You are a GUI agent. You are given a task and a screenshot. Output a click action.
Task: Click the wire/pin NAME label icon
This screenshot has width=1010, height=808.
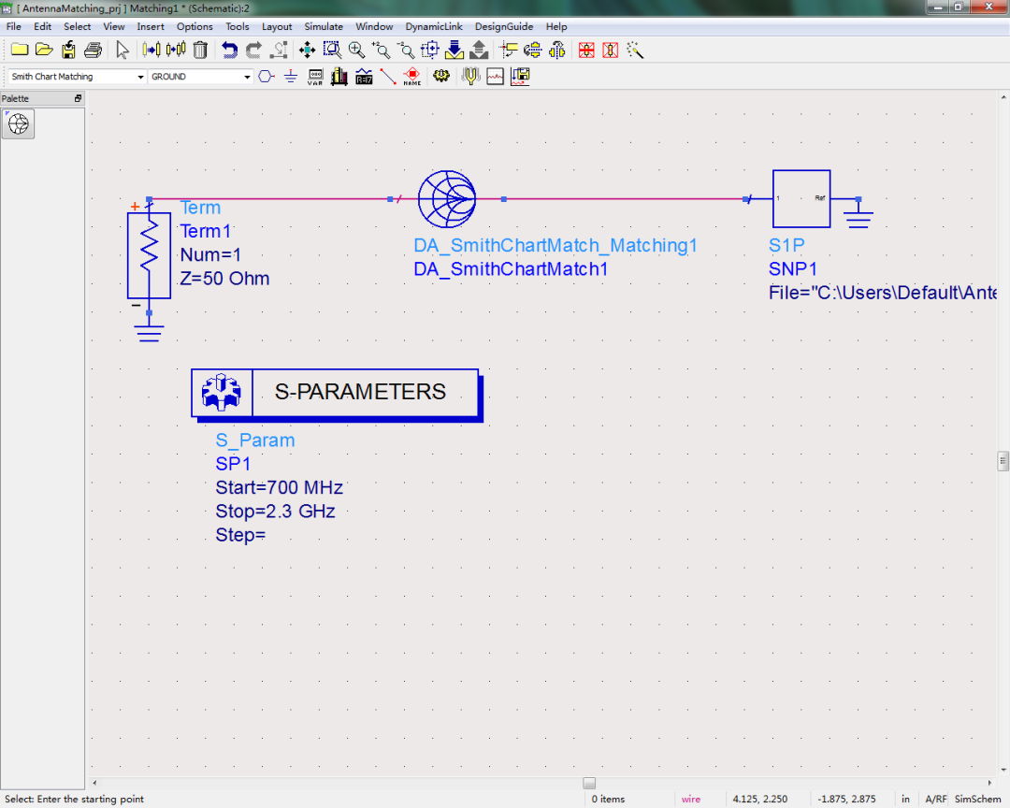coord(412,77)
